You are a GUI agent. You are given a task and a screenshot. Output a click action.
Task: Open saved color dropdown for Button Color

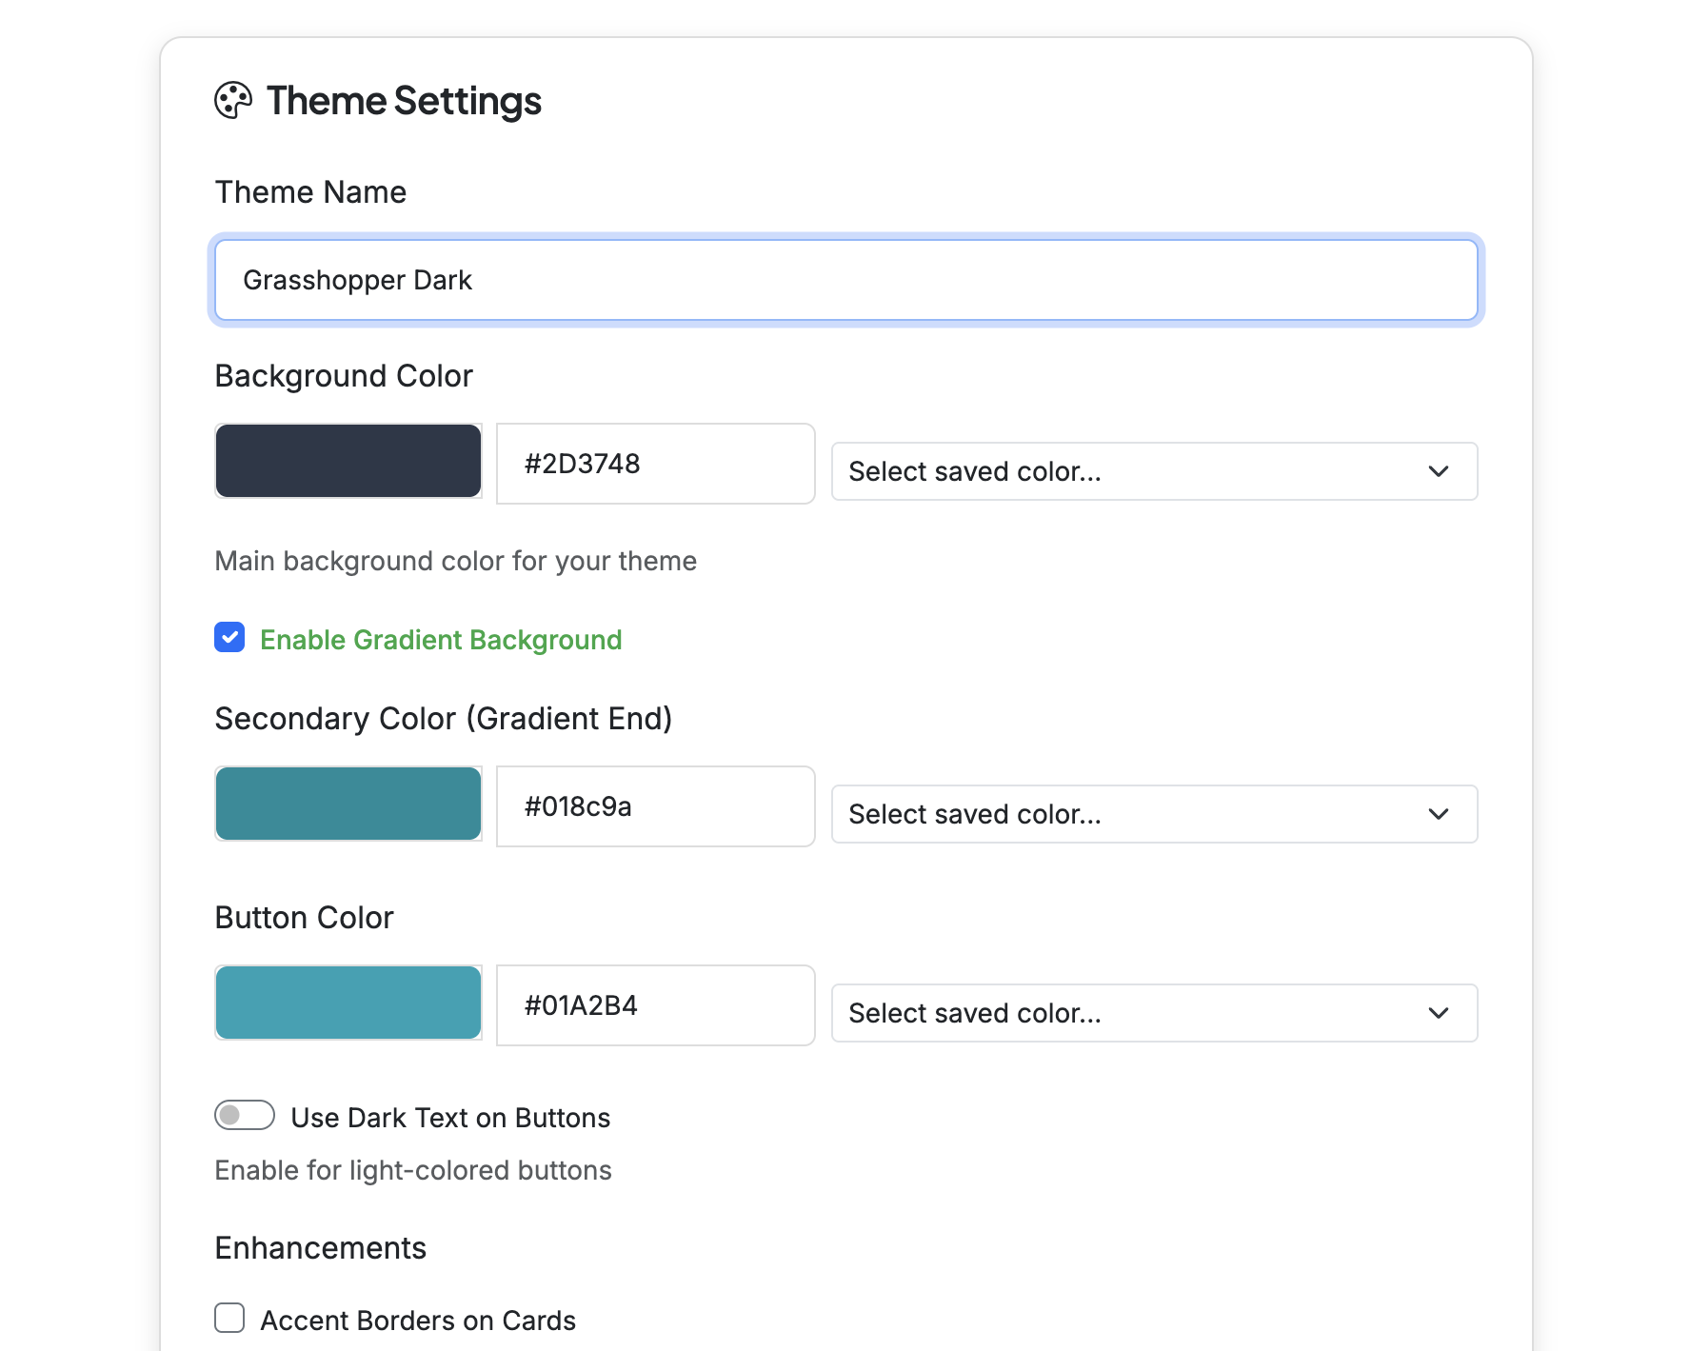click(x=1154, y=1013)
